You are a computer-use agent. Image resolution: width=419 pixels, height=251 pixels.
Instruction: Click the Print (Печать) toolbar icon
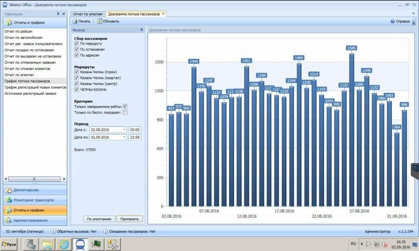(75, 21)
